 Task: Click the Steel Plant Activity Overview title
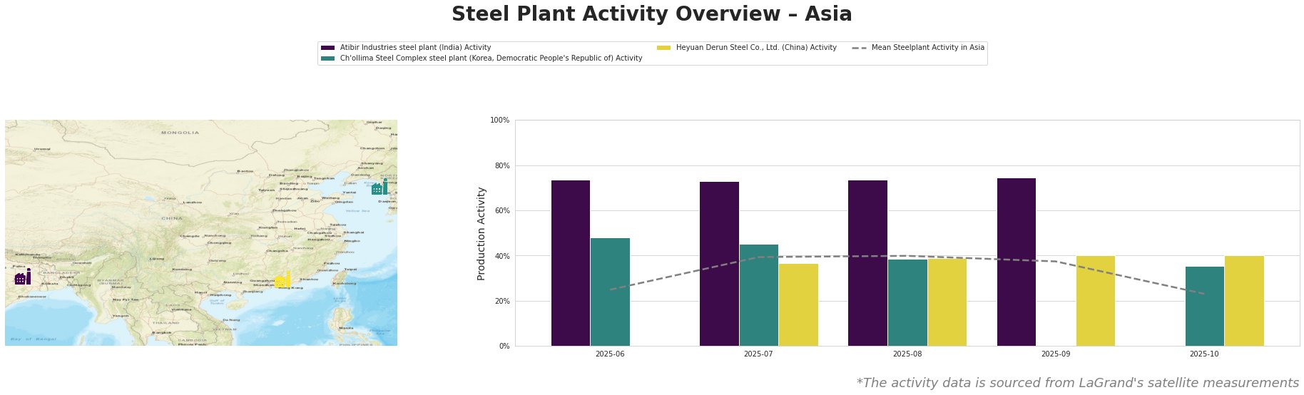point(651,14)
